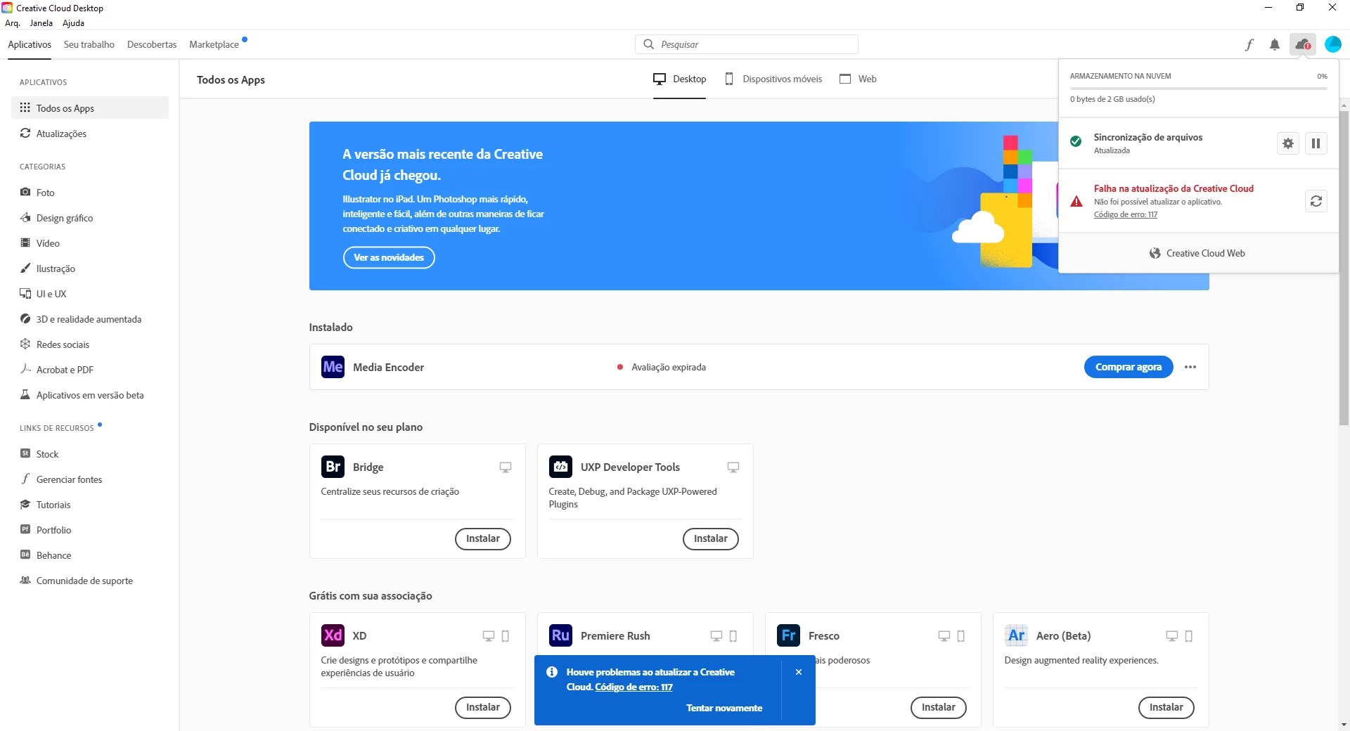Open the Marketplace tab
Viewport: 1350px width, 731px height.
pos(214,44)
